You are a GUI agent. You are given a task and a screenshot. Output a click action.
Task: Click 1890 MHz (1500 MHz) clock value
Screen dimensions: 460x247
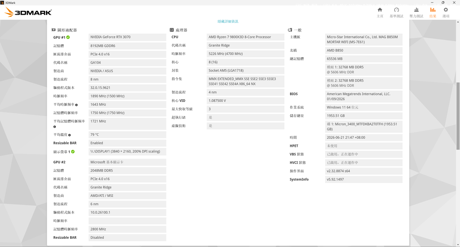127,96
